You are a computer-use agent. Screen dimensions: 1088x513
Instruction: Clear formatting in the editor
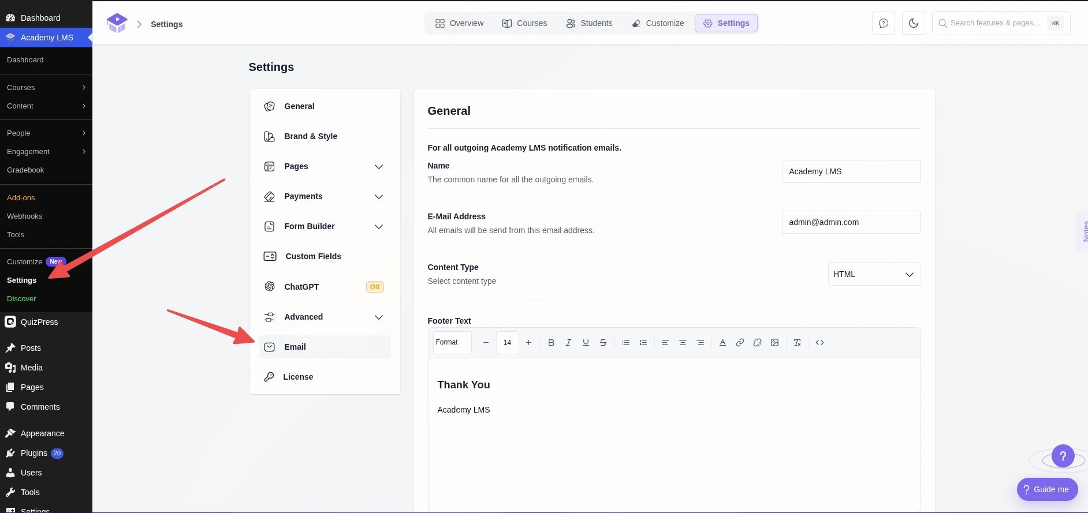[797, 343]
